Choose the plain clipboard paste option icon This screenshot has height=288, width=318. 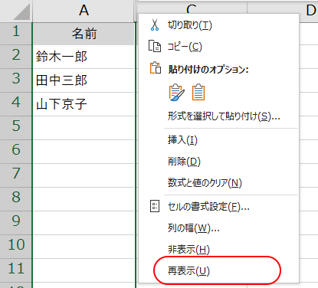(x=198, y=92)
